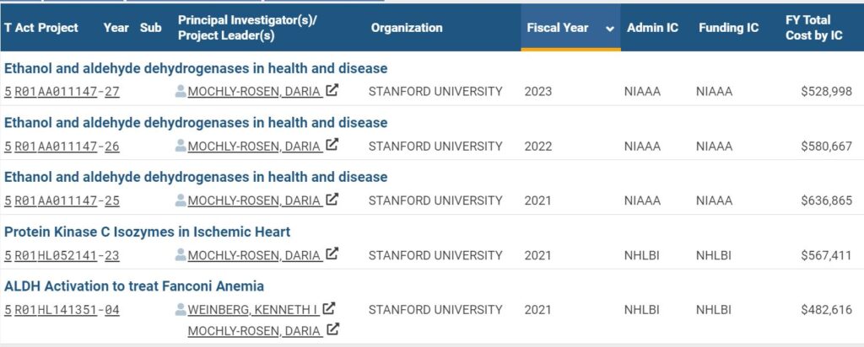Click person icon next to 2023 Mochly-Rosen entry
Viewport: 864px width, 347px height.
coord(181,91)
